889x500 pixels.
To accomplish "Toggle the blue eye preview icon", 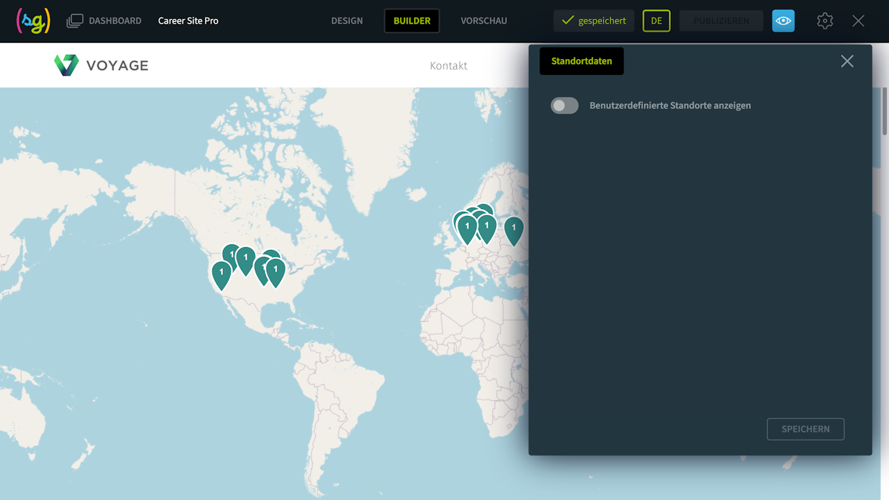I will [783, 21].
